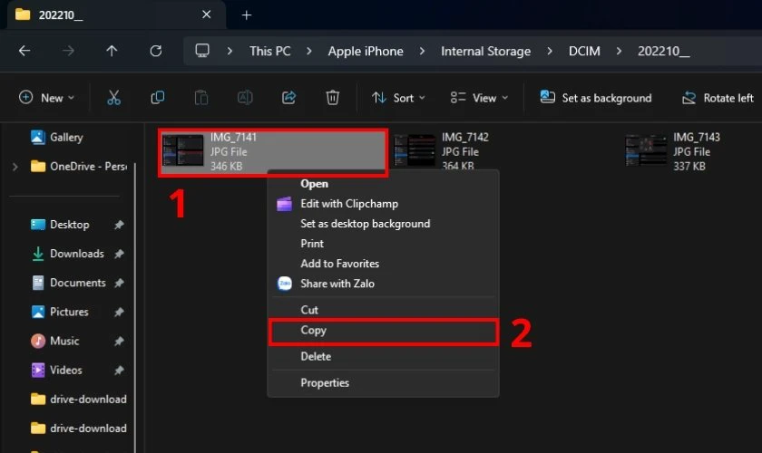Select the IMG_7141 thumbnail
This screenshot has height=453, width=762.
tap(182, 150)
